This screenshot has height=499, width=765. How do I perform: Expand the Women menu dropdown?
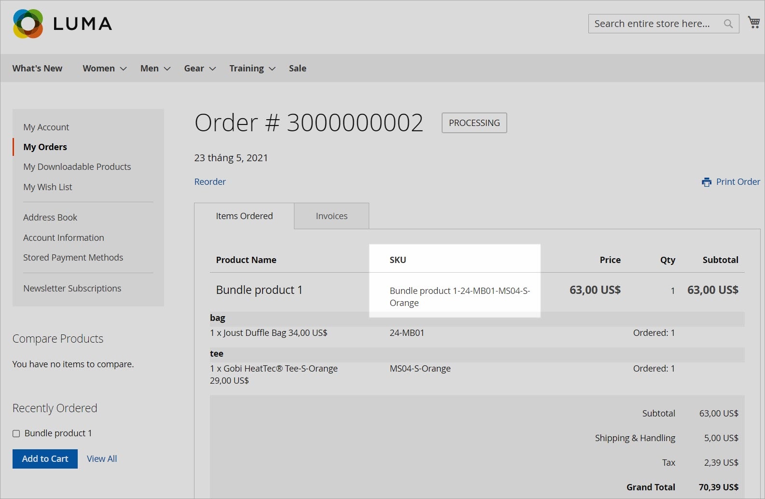104,69
